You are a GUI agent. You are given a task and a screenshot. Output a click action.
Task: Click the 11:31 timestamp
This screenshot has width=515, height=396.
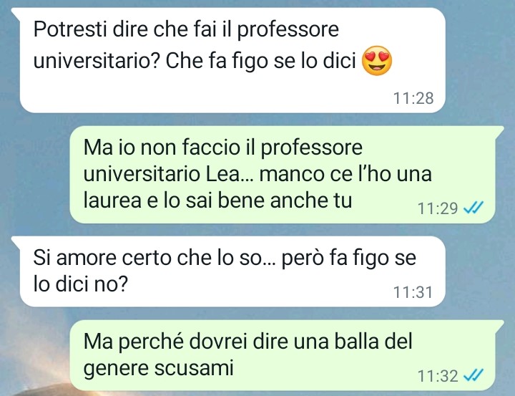(x=413, y=292)
